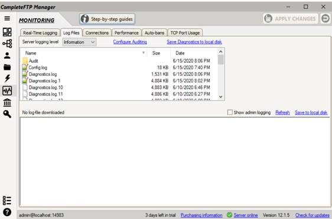This screenshot has height=219, width=332.
Task: Open the hamburger menu
Action: click(x=7, y=18)
